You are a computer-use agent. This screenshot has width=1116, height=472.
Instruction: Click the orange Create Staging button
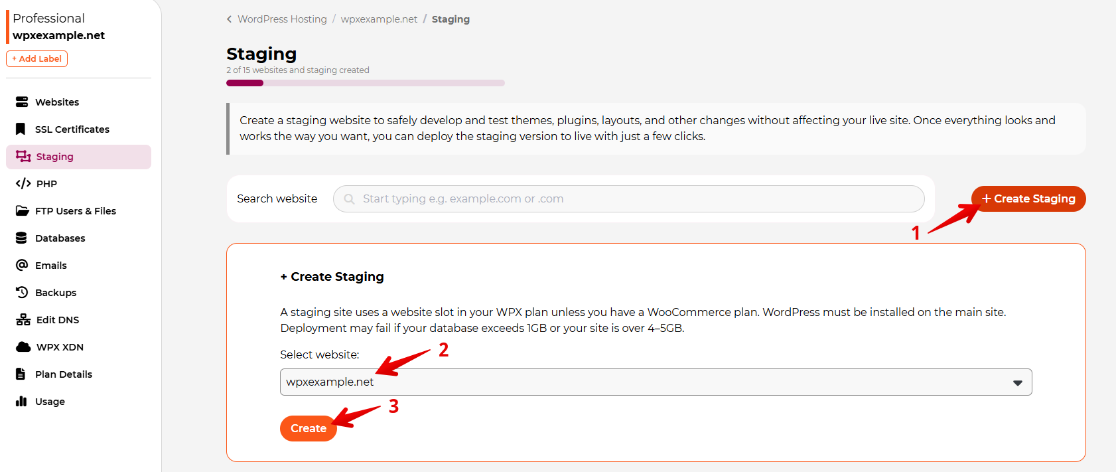[1028, 198]
